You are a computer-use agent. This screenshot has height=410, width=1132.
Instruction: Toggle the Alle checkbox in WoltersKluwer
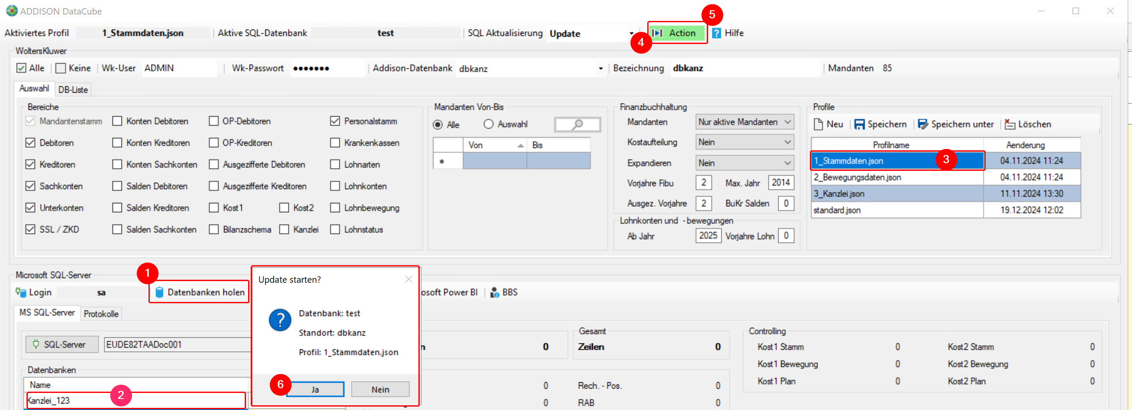(x=21, y=68)
